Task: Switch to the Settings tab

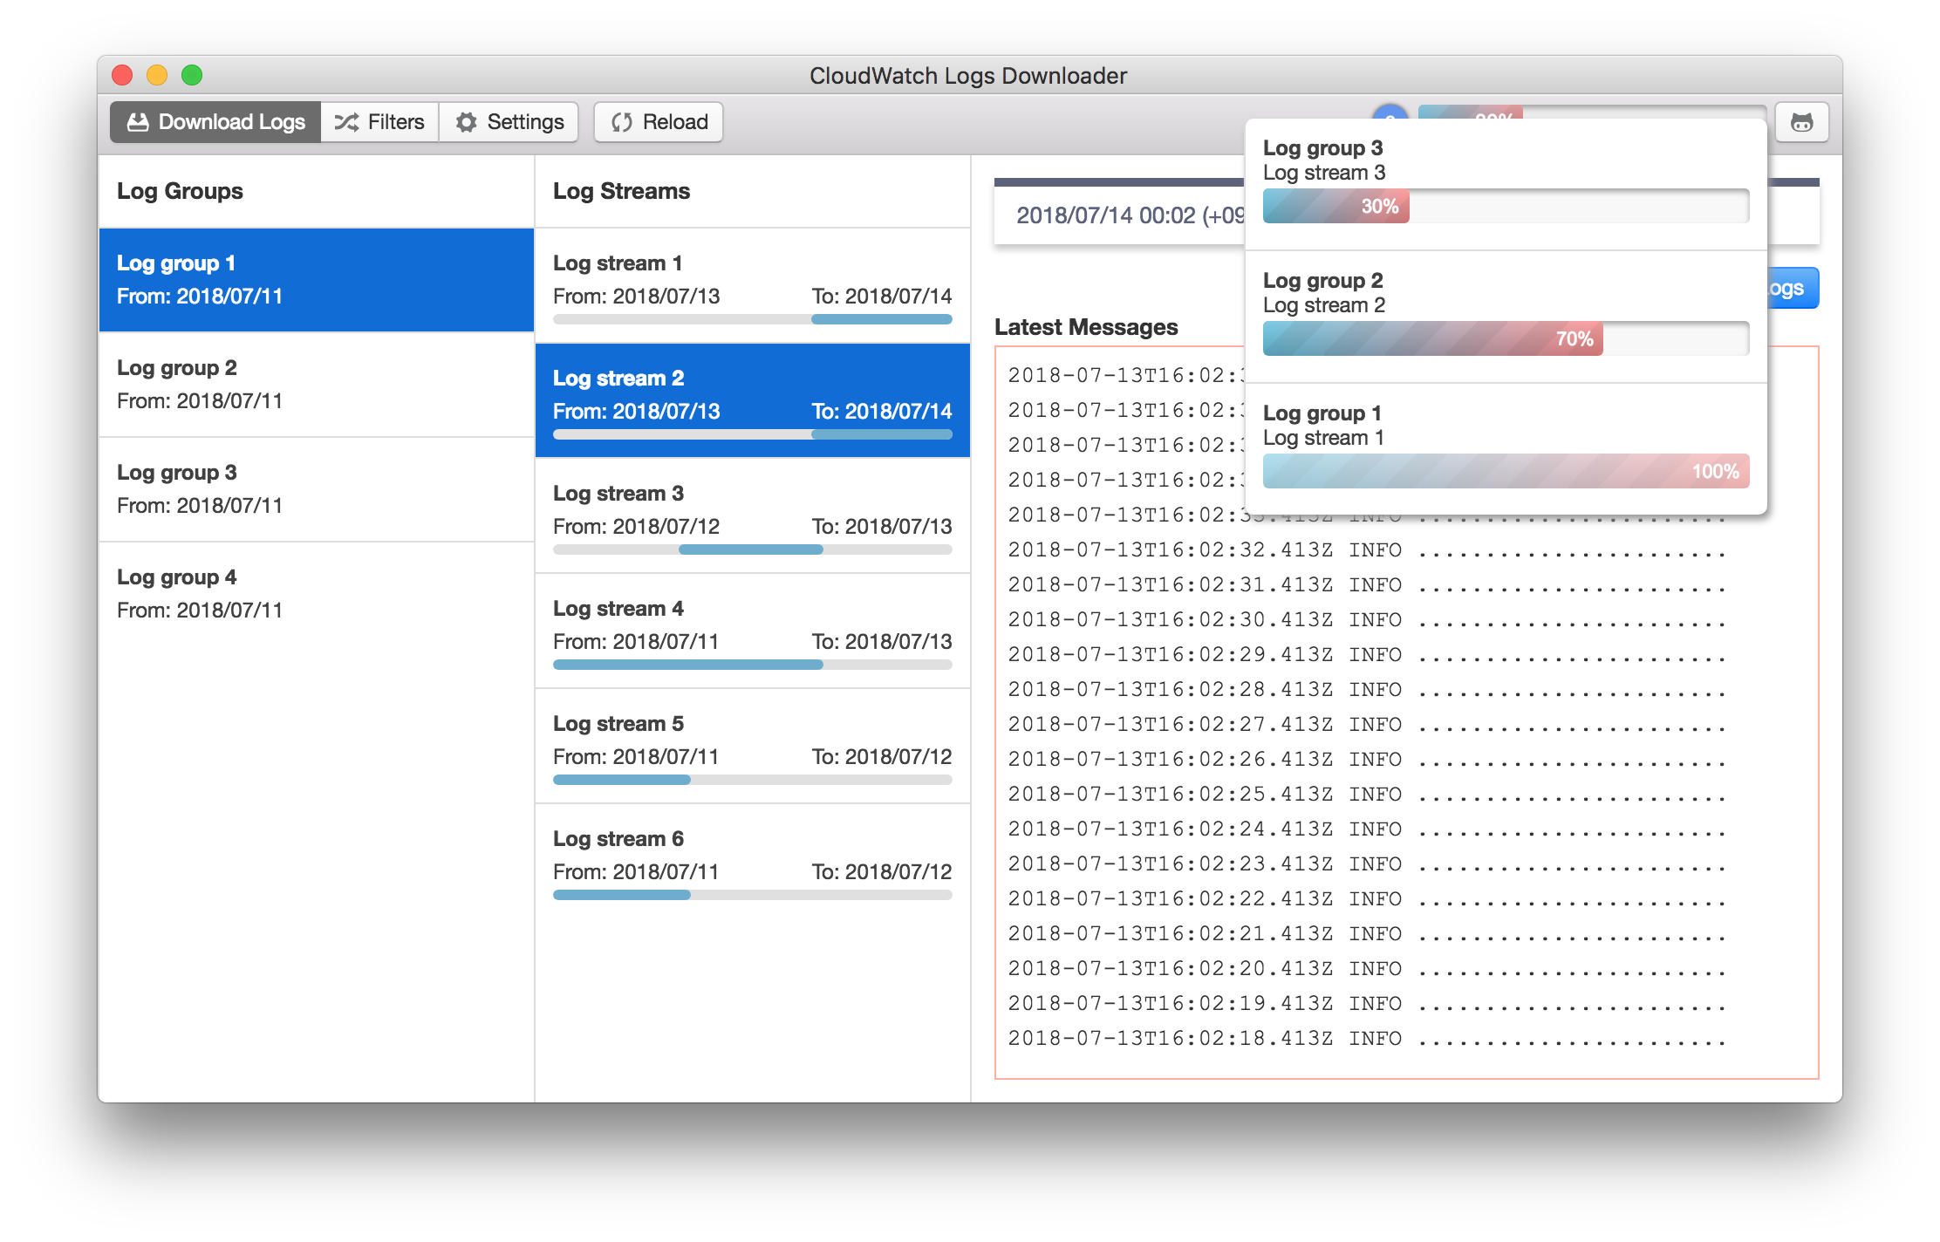Action: pyautogui.click(x=509, y=122)
